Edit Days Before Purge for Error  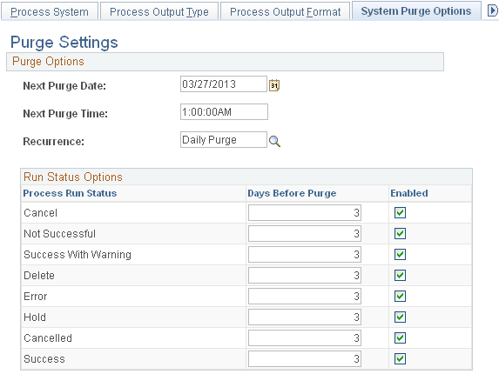coord(305,296)
